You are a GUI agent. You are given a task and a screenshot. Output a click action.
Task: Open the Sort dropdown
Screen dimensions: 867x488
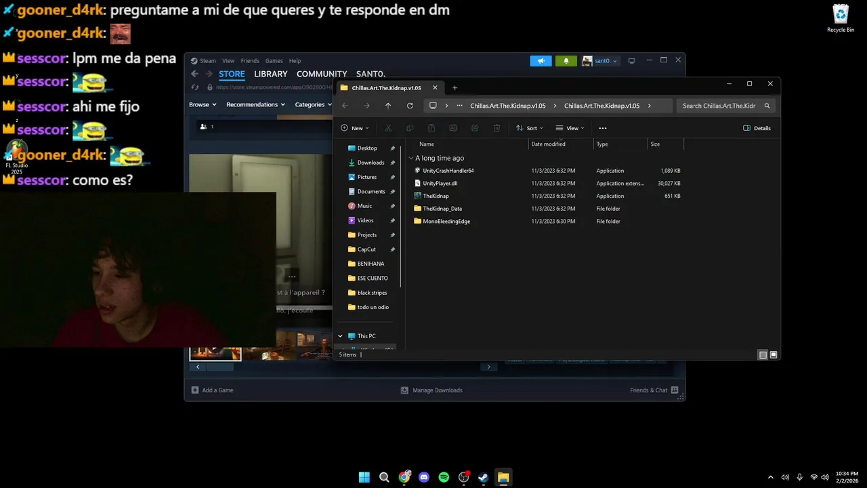click(529, 128)
